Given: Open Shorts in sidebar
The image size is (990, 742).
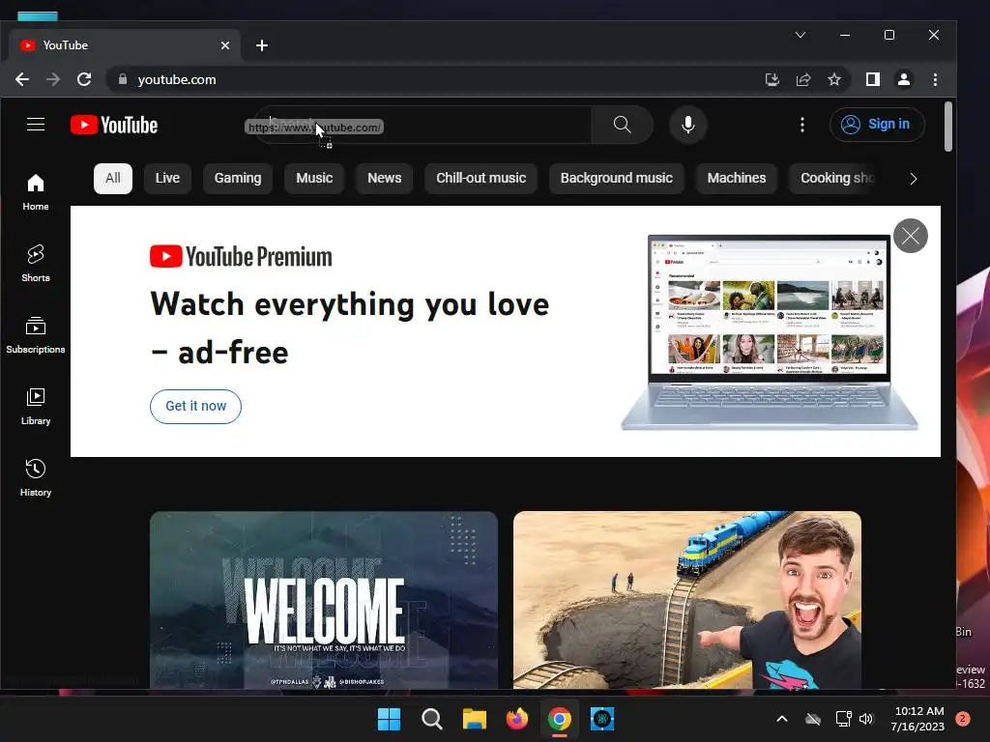Looking at the screenshot, I should coord(36,264).
